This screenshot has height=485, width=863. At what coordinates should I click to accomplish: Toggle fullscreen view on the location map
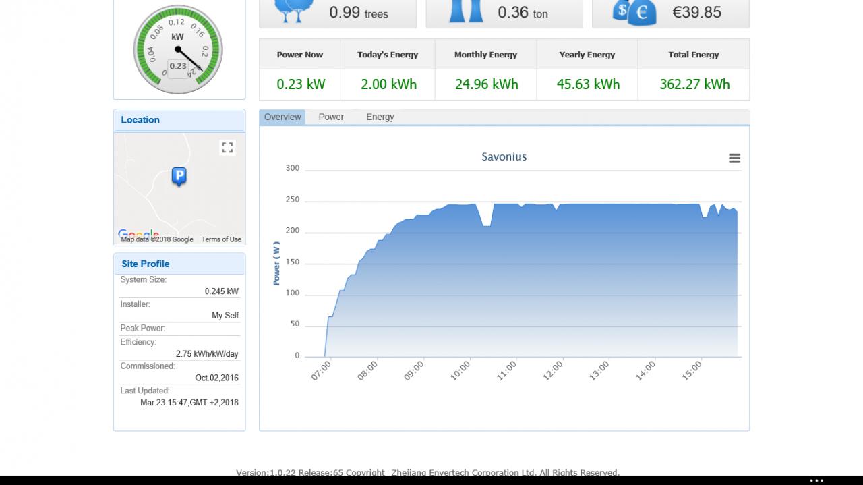point(227,147)
